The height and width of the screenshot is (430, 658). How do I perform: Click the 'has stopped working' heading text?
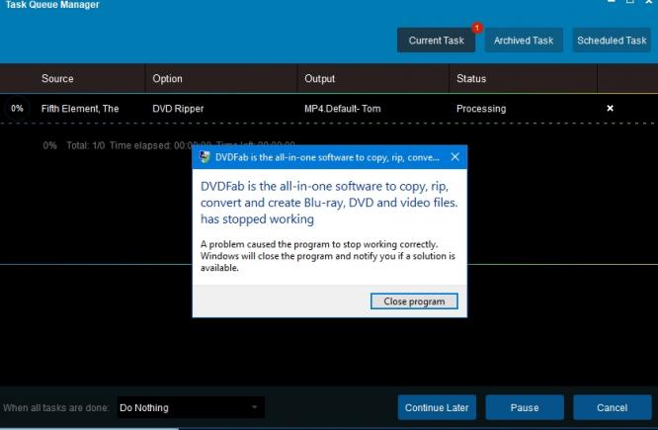coord(257,219)
